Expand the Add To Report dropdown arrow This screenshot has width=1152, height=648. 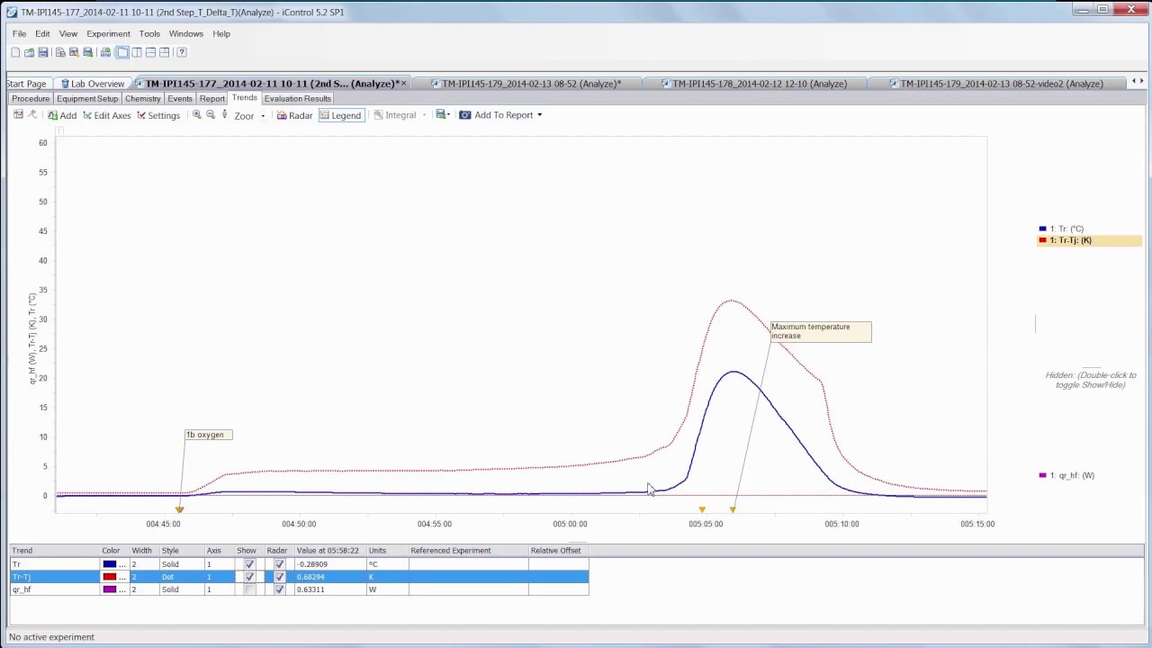pyautogui.click(x=539, y=115)
